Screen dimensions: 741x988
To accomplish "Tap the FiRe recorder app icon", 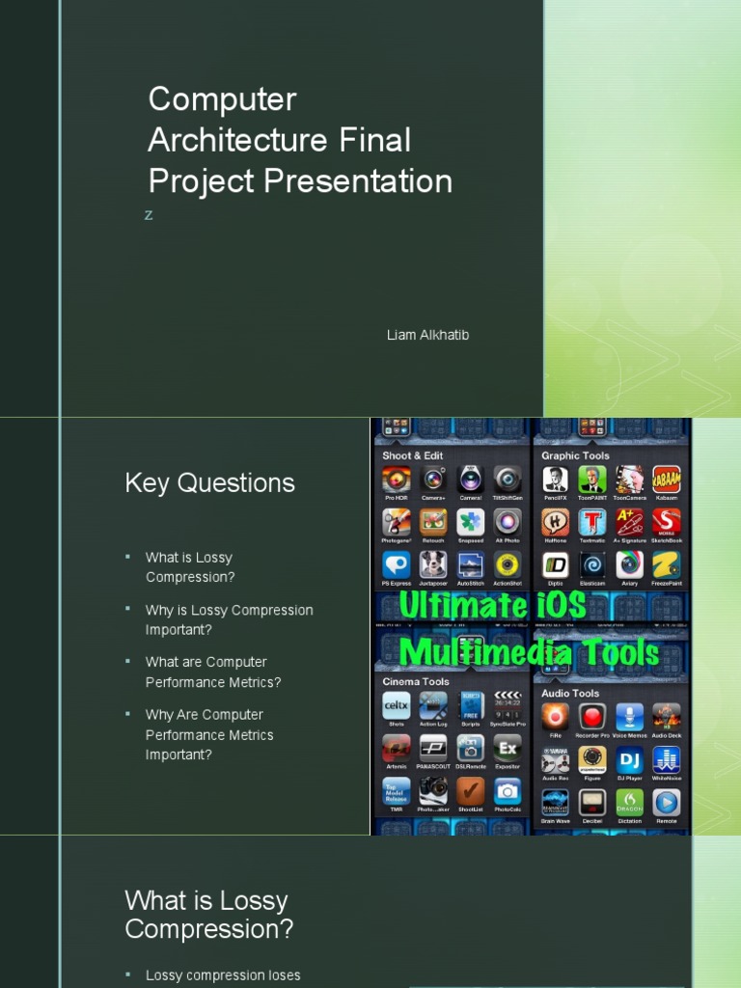I will [555, 717].
